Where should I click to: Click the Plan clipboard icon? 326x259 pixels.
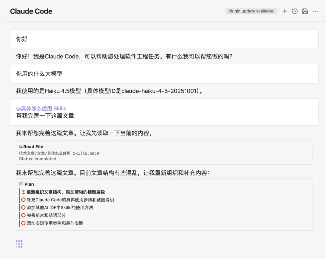coord(21,184)
